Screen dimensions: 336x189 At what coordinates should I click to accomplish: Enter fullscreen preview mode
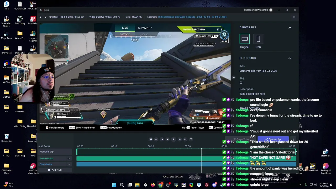pos(191,139)
